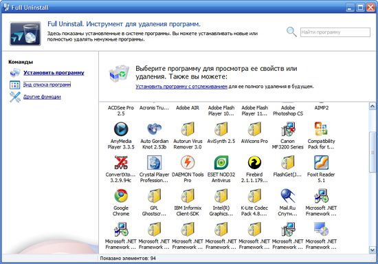Screen dimensions: 378x264
Task: Click Установить программу с отслеживанием link
Action: point(181,87)
